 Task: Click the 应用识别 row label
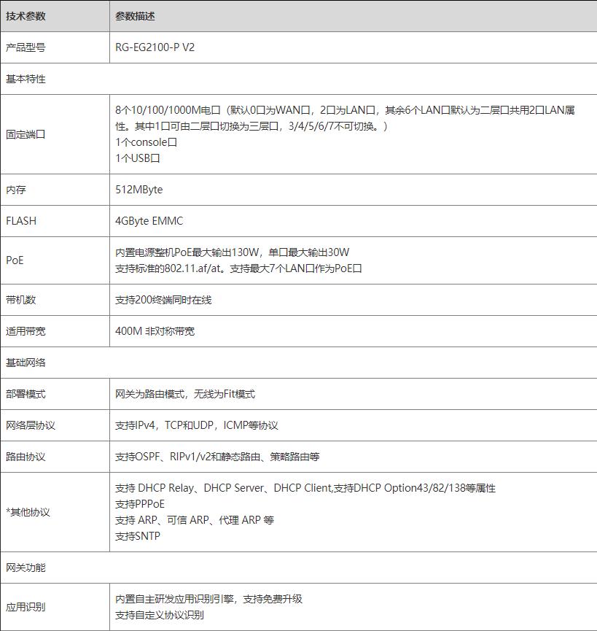pos(26,607)
